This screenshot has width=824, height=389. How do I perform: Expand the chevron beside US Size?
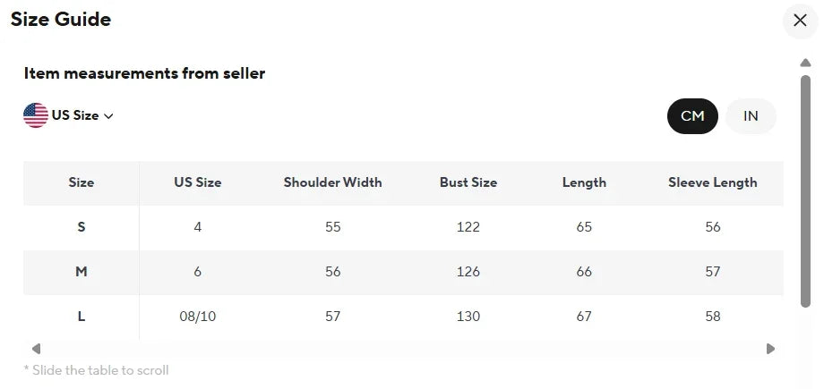click(108, 116)
